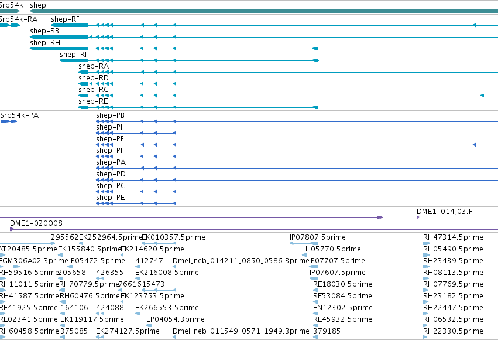Click the RH47314.5prime EST label
This screenshot has width=498, height=340.
tap(453, 237)
